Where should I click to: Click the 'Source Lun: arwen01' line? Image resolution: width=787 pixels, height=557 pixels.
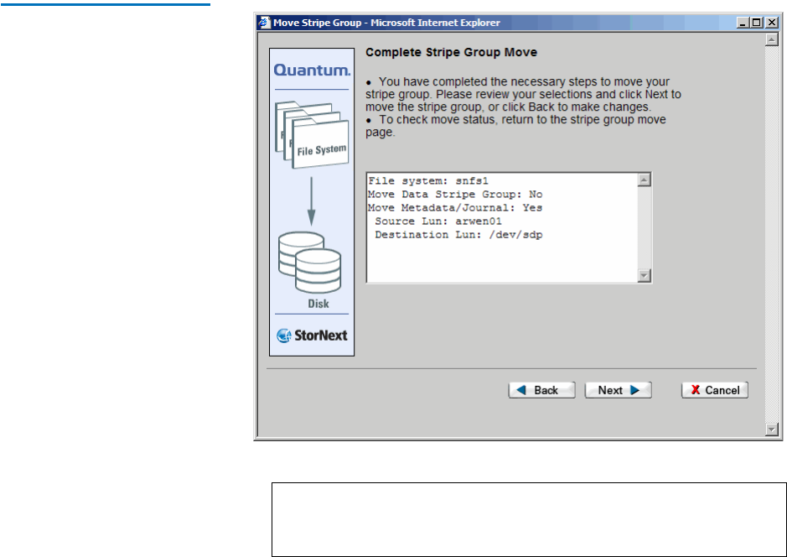click(x=438, y=221)
